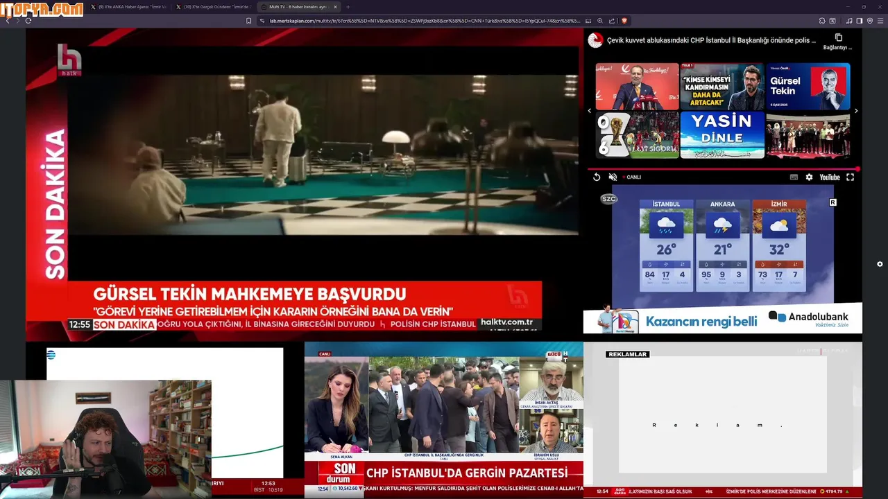Click the browser forward arrow
The height and width of the screenshot is (499, 888).
[18, 21]
